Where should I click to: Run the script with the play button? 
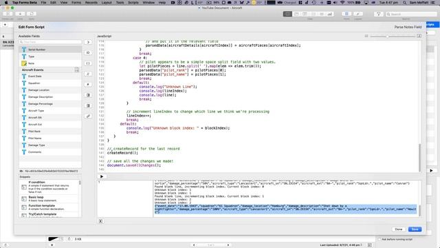[102, 176]
